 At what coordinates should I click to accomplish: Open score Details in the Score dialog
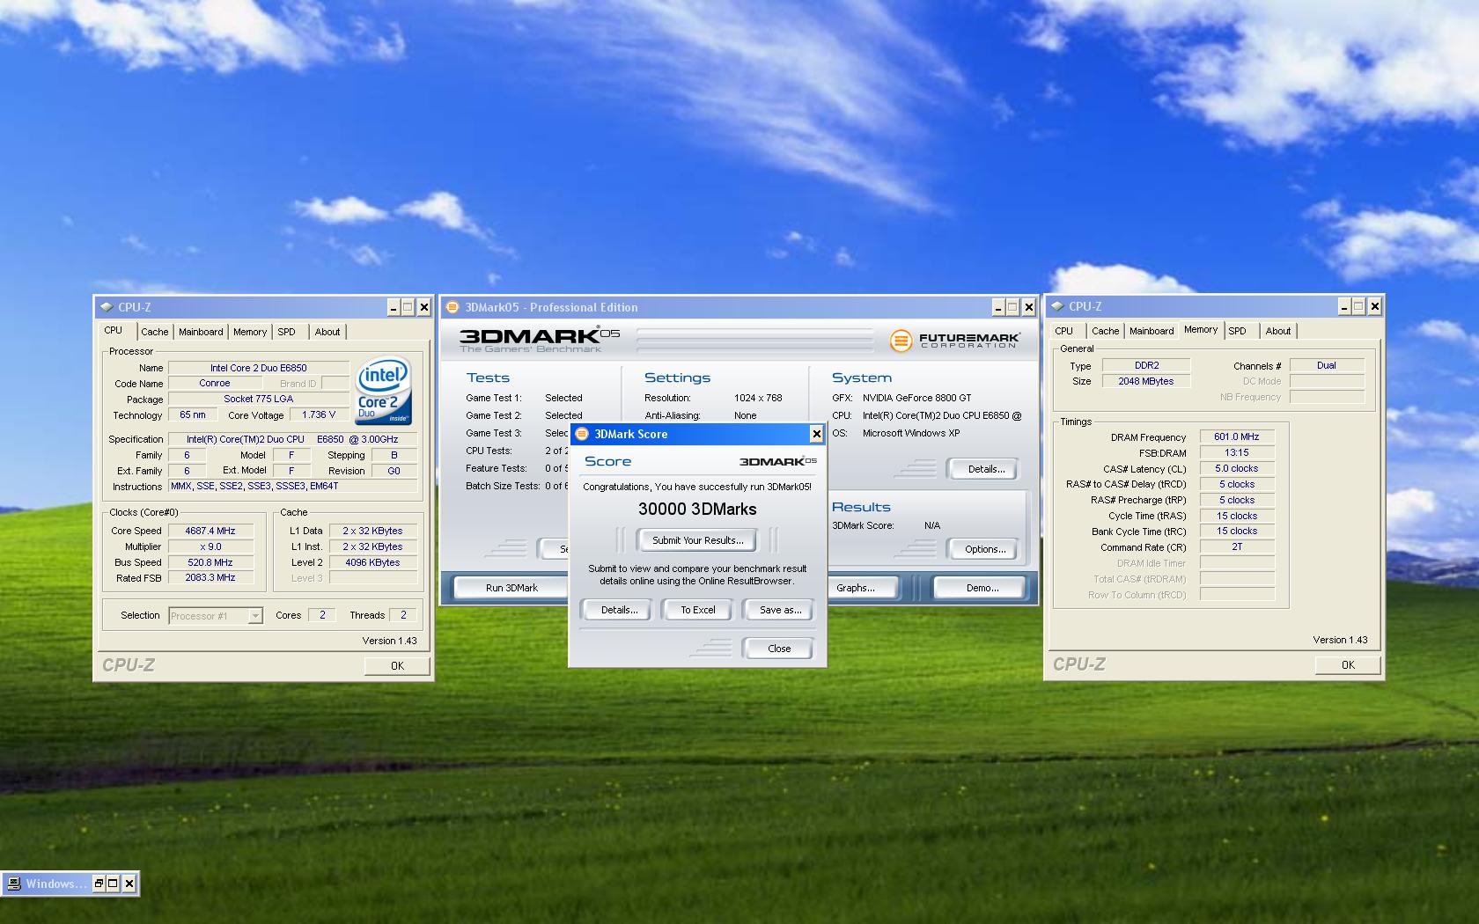[x=619, y=610]
